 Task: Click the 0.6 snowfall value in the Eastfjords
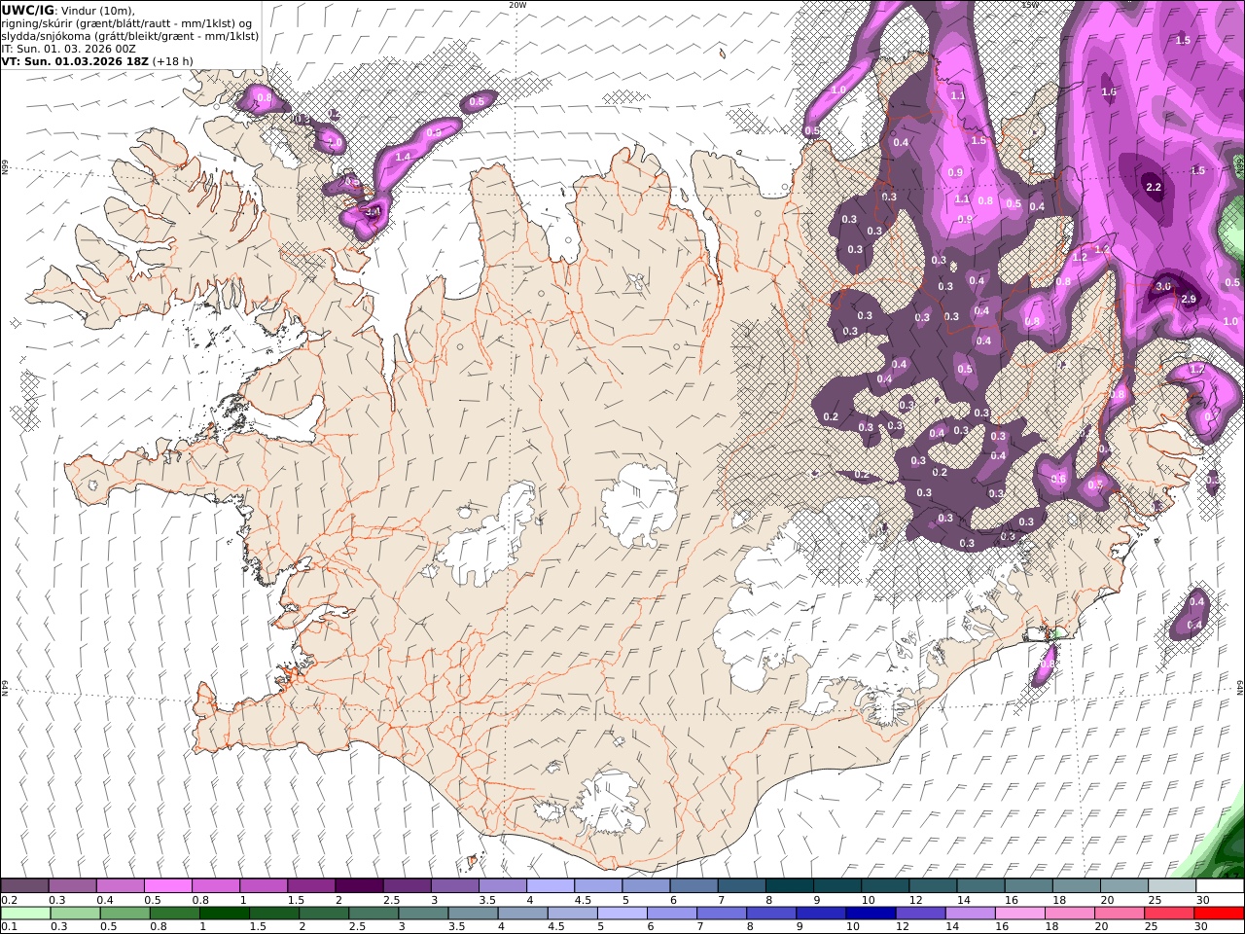pyautogui.click(x=1058, y=479)
